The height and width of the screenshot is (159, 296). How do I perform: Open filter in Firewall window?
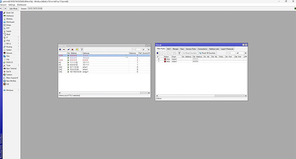click(179, 53)
